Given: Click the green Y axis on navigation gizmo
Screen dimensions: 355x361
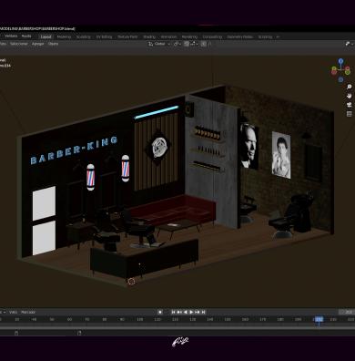Looking at the screenshot, I should pyautogui.click(x=348, y=72).
